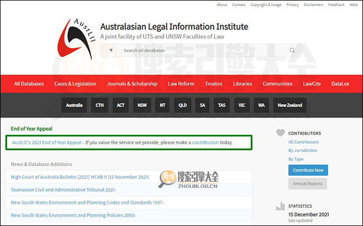The image size is (363, 226).
Task: Select the NSW jurisdiction button
Action: click(x=142, y=105)
